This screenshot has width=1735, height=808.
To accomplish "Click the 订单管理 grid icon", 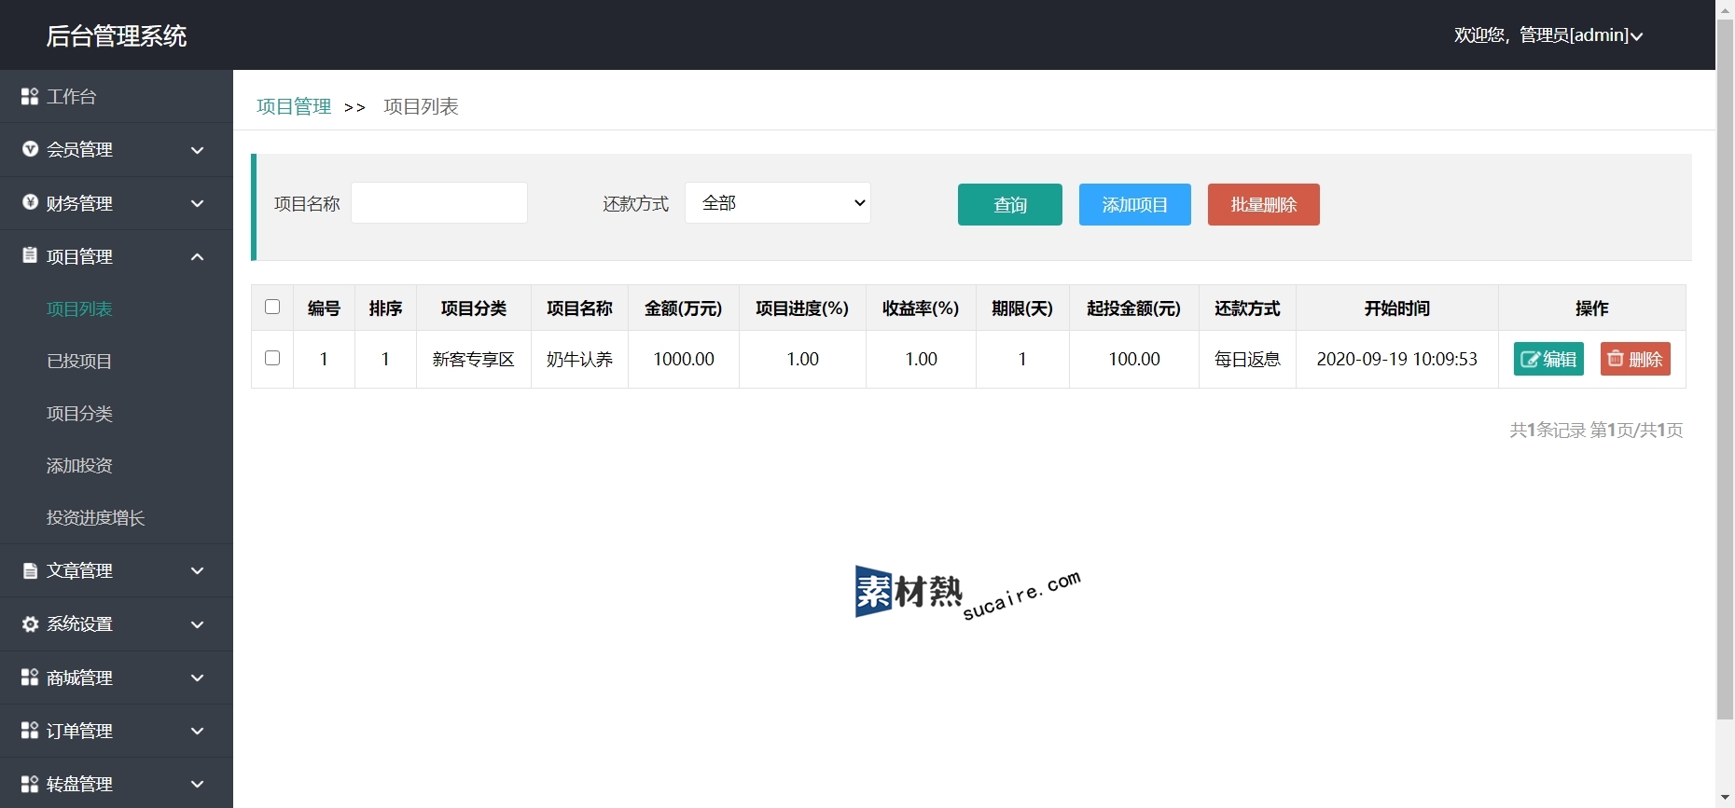I will [30, 731].
